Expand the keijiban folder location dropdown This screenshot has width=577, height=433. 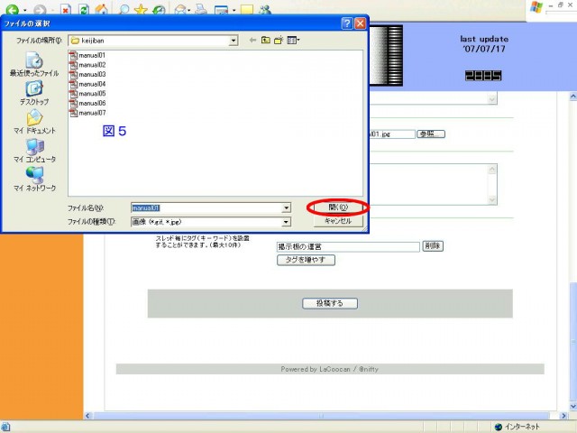(233, 41)
